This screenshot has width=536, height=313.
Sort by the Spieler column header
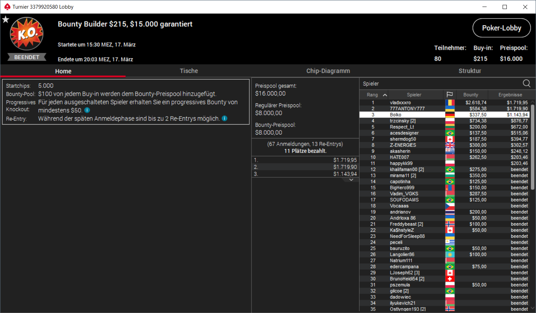[414, 95]
